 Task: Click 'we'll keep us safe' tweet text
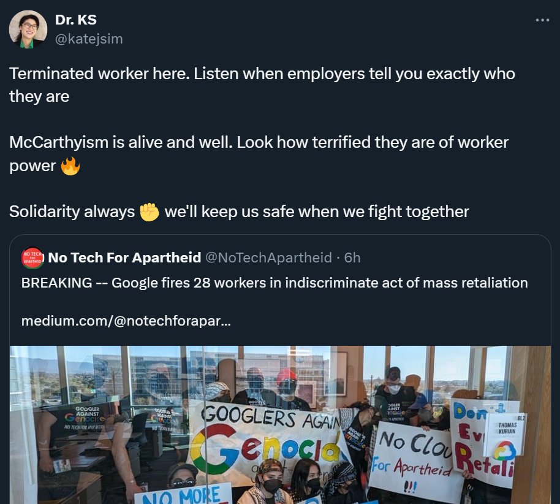[316, 212]
